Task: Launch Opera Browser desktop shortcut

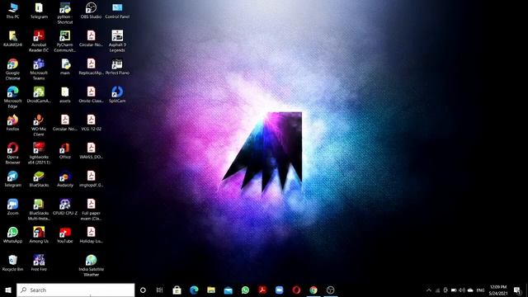Action: click(x=13, y=153)
